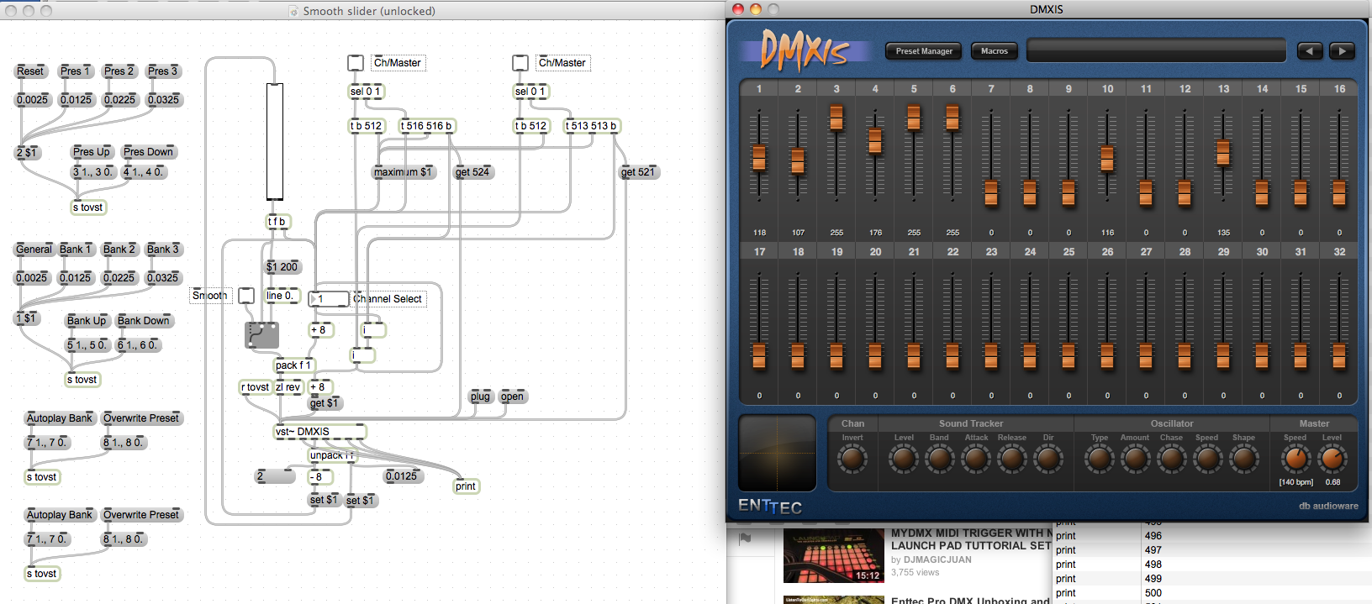Click the Oscillator Speed knob
The width and height of the screenshot is (1372, 604).
[x=1207, y=459]
